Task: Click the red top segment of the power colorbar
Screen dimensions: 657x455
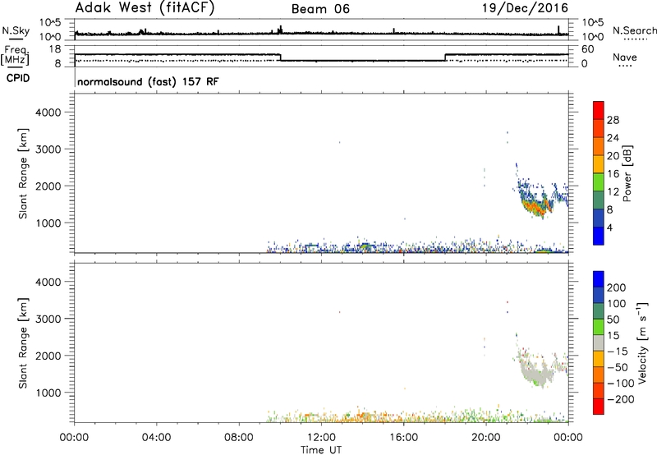Action: 599,110
